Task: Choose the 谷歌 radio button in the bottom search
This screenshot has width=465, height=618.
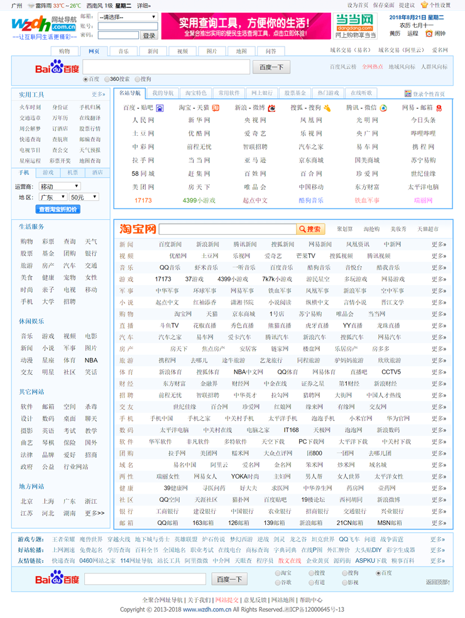Action: tap(278, 582)
